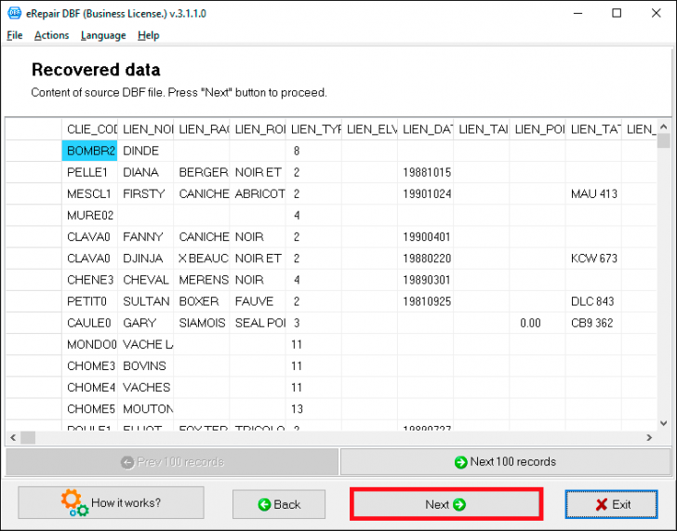Select the DJINJA cell
Image resolution: width=677 pixels, height=531 pixels.
tap(145, 259)
